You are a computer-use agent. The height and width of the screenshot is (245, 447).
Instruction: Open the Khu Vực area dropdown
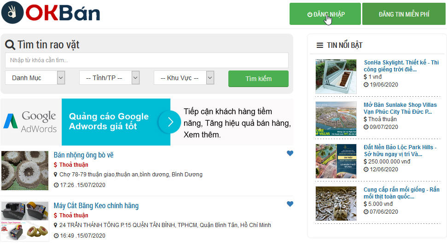click(x=184, y=77)
